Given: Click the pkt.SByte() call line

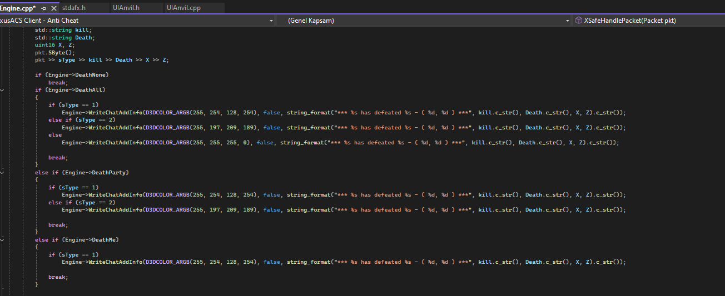Looking at the screenshot, I should [54, 52].
